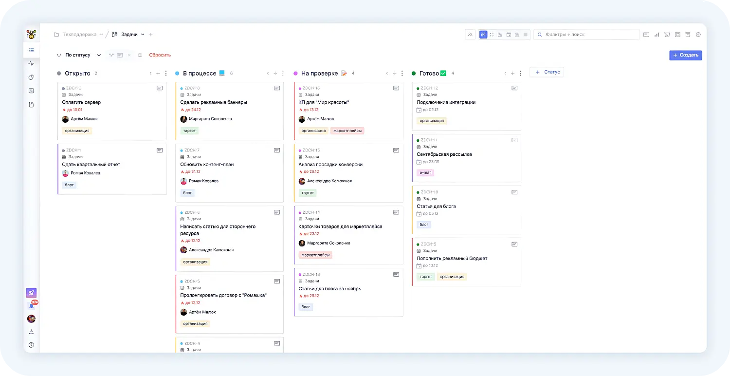Add a task to the Открыто column
730x376 pixels.
click(x=158, y=74)
